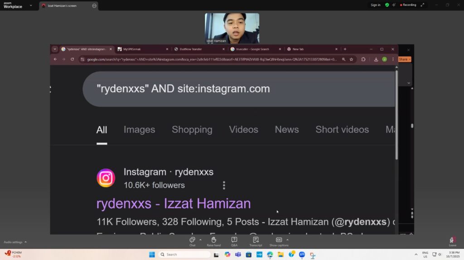The image size is (464, 260).
Task: Click the orange Share button
Action: click(405, 59)
